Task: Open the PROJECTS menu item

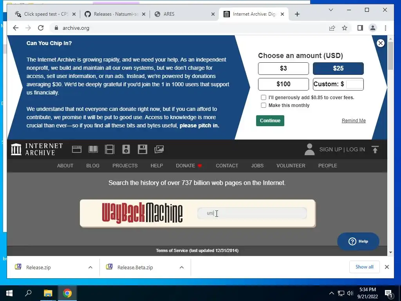Action: (x=125, y=166)
